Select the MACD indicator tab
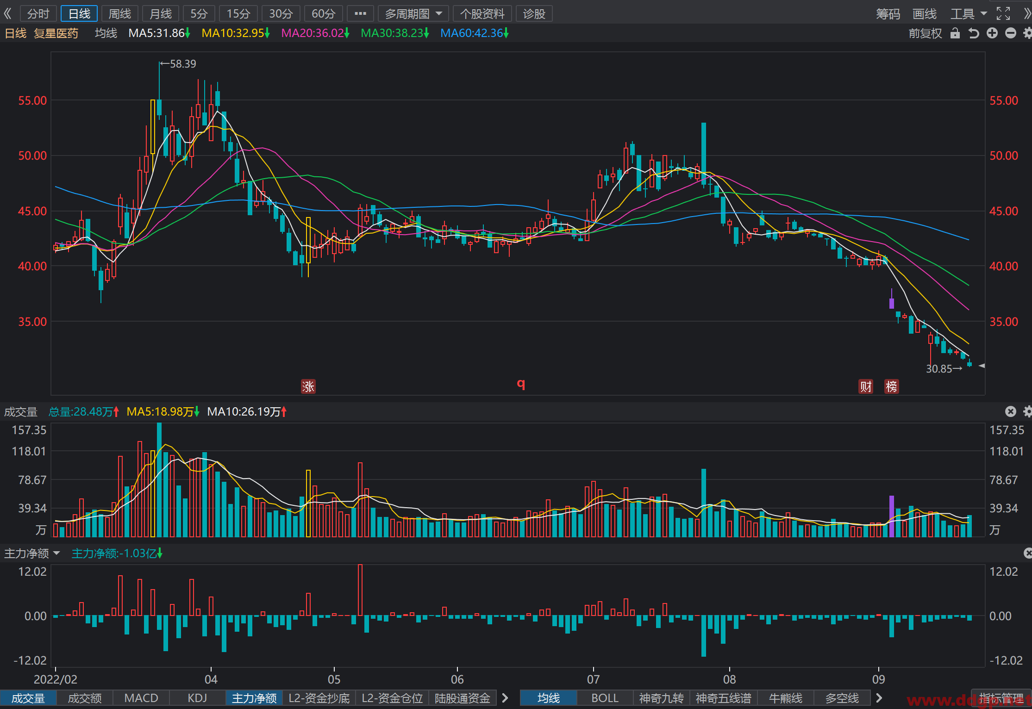Screen dimensions: 1032x709 tap(141, 698)
